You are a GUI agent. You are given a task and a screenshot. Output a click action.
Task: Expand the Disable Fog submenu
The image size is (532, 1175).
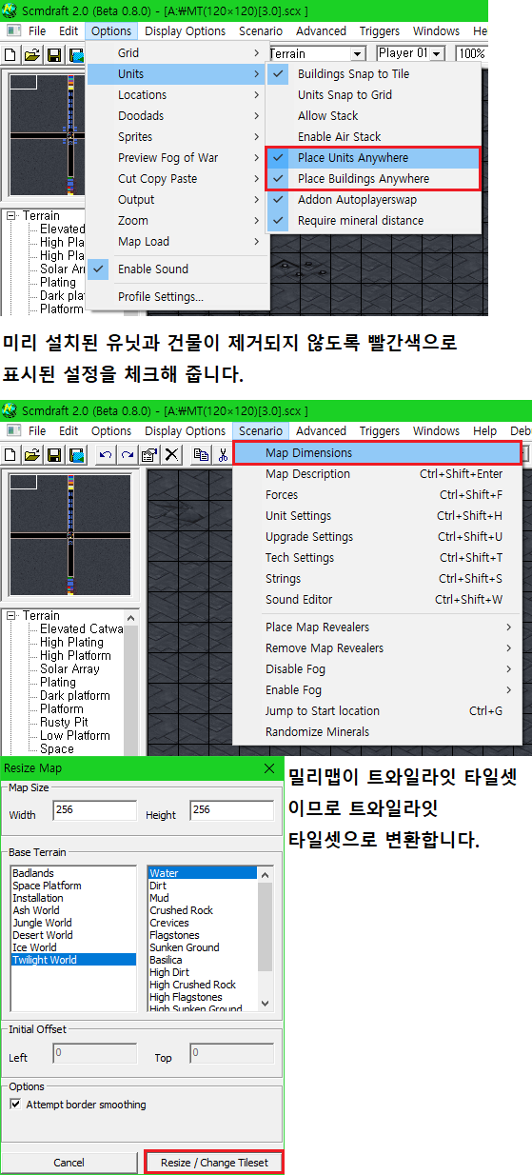coord(378,669)
